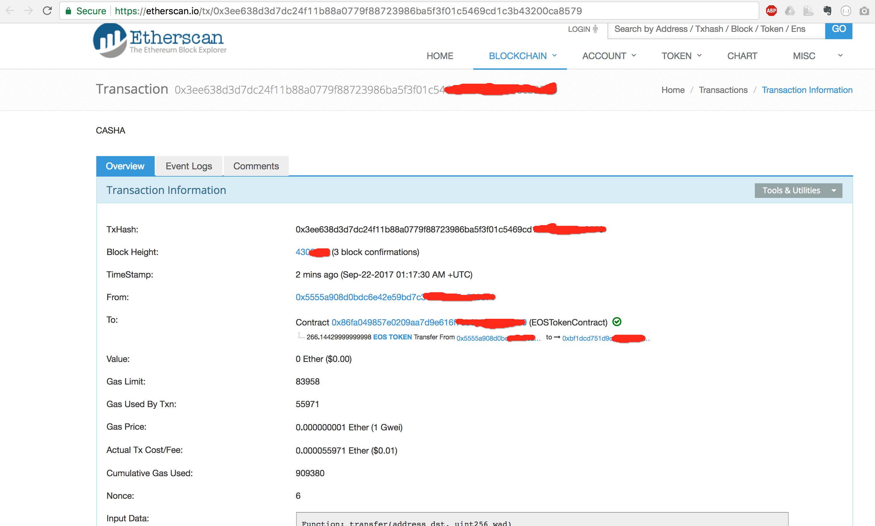This screenshot has height=526, width=875.
Task: Click the Gas Price value 1 Gwei
Action: [x=349, y=427]
